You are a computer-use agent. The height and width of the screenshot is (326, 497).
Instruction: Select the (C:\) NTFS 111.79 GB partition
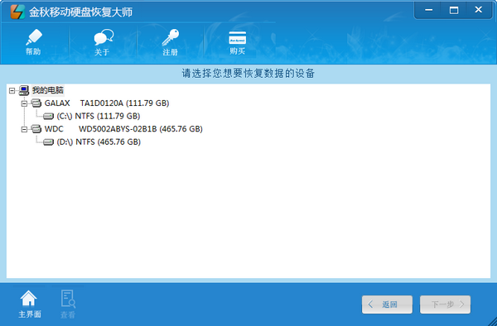pos(99,116)
